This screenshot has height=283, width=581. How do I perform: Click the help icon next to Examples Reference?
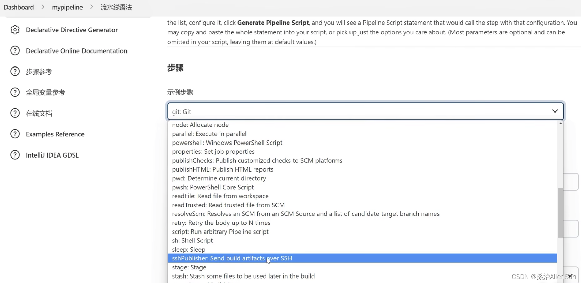(x=15, y=134)
